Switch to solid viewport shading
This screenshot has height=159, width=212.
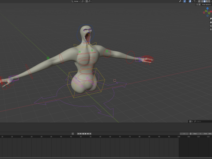point(204,1)
